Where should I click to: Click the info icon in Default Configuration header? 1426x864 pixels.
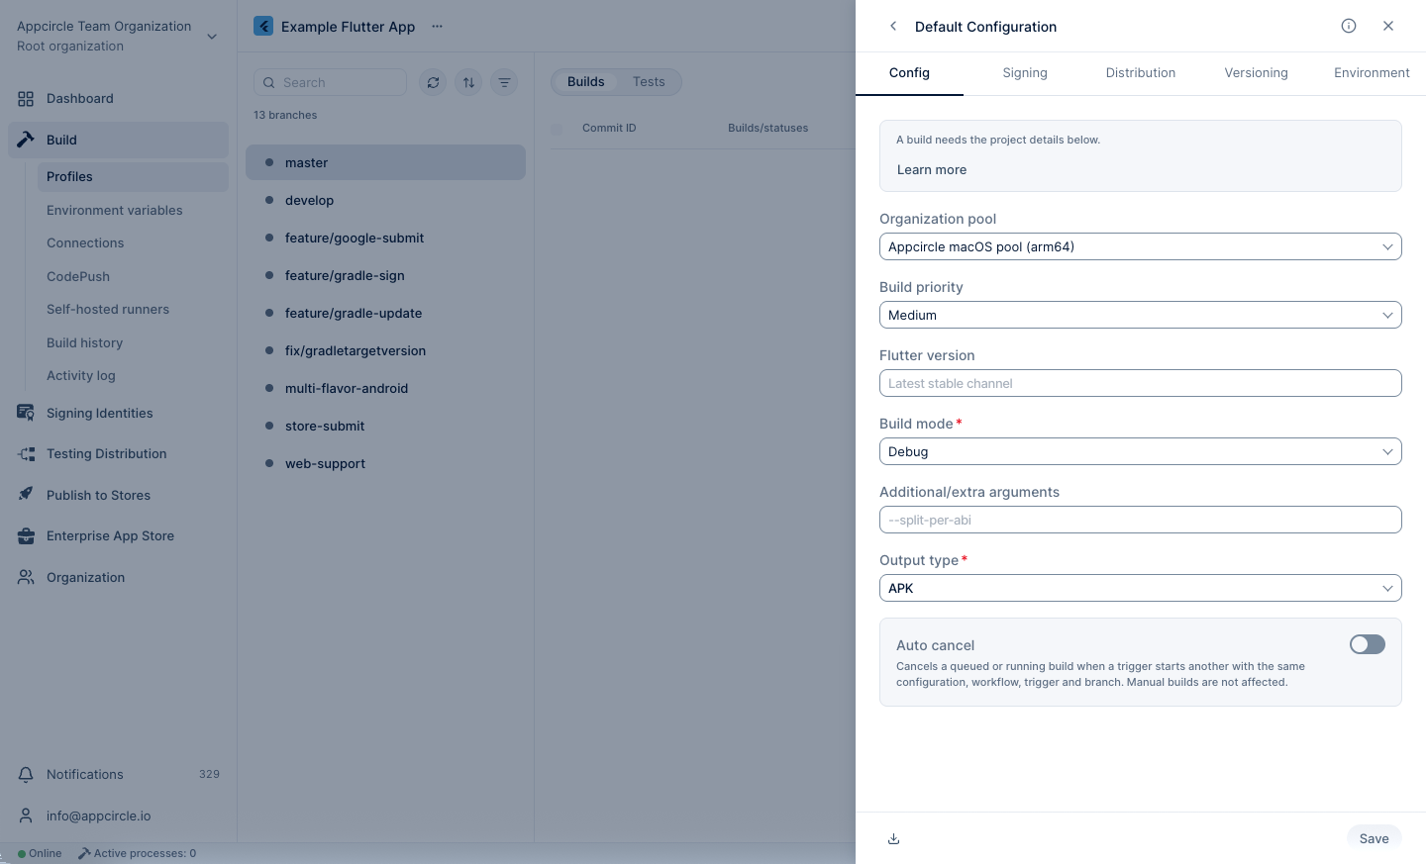1349,26
